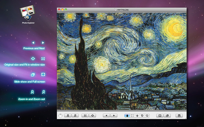Click the Photo Explorer label text

point(28,23)
